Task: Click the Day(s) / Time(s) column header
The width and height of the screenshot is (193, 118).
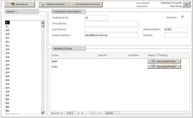Action: [158, 55]
